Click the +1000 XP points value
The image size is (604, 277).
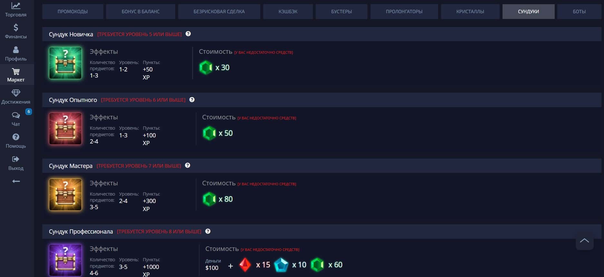pos(151,271)
